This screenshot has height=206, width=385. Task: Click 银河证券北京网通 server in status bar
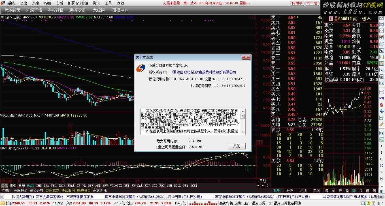(288, 203)
